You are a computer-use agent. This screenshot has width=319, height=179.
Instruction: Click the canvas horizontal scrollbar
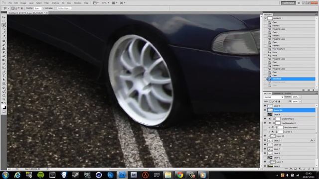coord(129,169)
